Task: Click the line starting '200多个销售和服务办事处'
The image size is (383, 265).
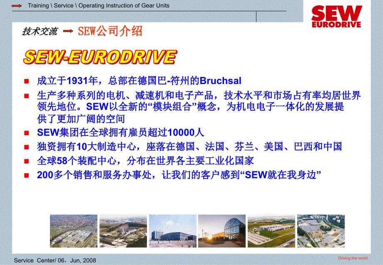Action: [179, 175]
